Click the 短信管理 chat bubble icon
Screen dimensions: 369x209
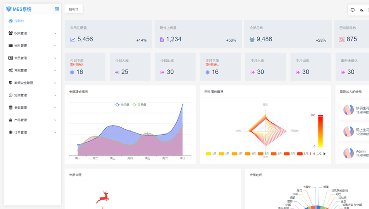coord(11,95)
